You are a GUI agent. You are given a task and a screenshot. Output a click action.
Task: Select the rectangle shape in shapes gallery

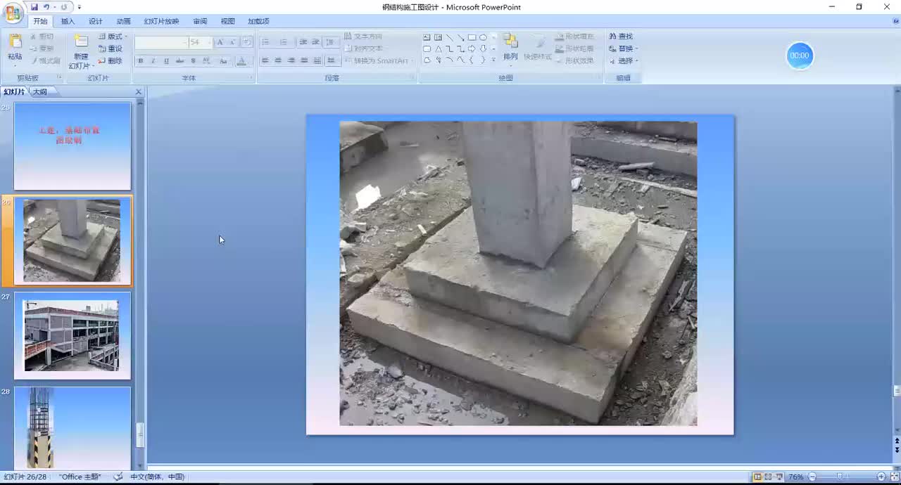(472, 37)
